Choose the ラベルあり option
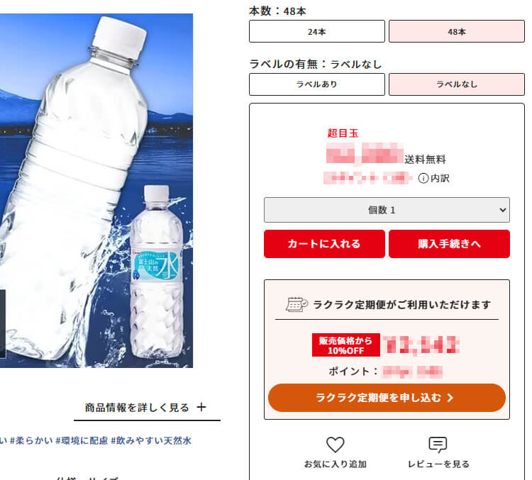This screenshot has width=532, height=480. coord(317,84)
